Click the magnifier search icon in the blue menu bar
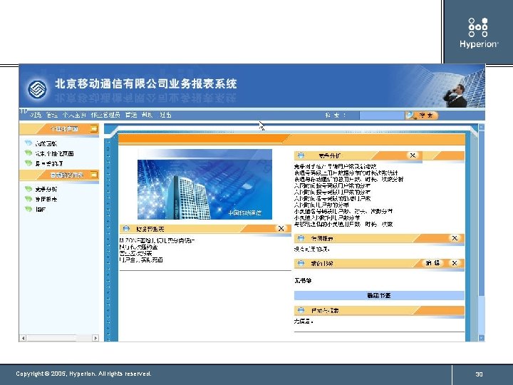This screenshot has width=513, height=385. [410, 115]
